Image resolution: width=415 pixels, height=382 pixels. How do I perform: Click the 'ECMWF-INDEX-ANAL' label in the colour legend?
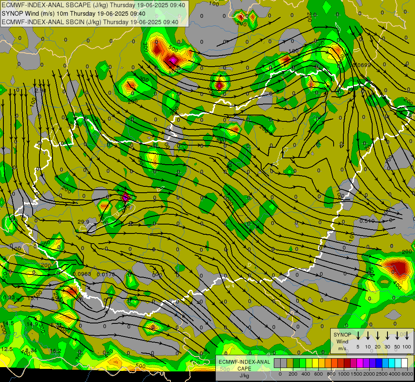click(x=244, y=362)
